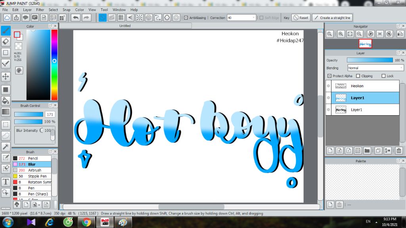Open Filter menu
The image size is (406, 228).
pyautogui.click(x=40, y=10)
